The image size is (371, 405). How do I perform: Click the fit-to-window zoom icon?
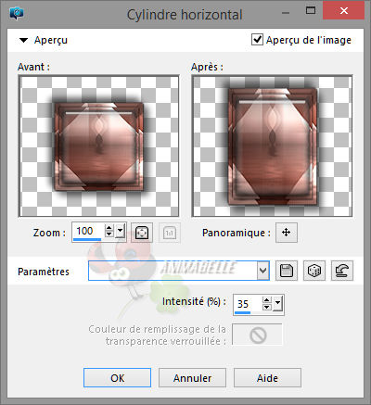click(x=142, y=233)
